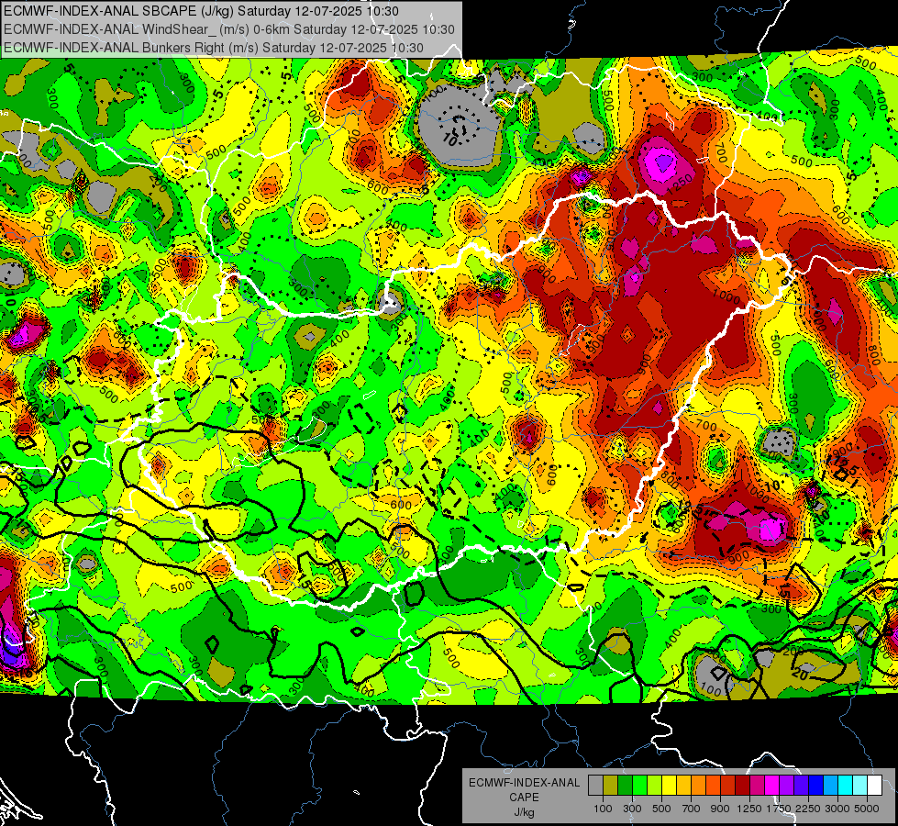This screenshot has width=898, height=826.
Task: Click the legend title ECMWF-INDEX-ANAL
Action: 524,783
